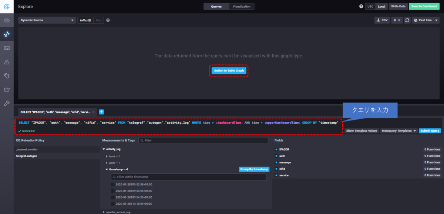Switch to the Queries tab
This screenshot has width=444, height=214.
pos(216,6)
